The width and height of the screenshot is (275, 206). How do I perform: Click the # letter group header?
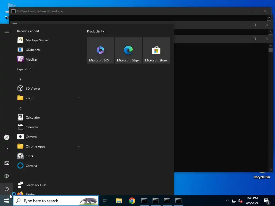pos(20,79)
